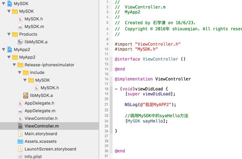Click the yellow MyApp2 group folder icon
The image size is (242, 159).
pyautogui.click(x=15, y=57)
